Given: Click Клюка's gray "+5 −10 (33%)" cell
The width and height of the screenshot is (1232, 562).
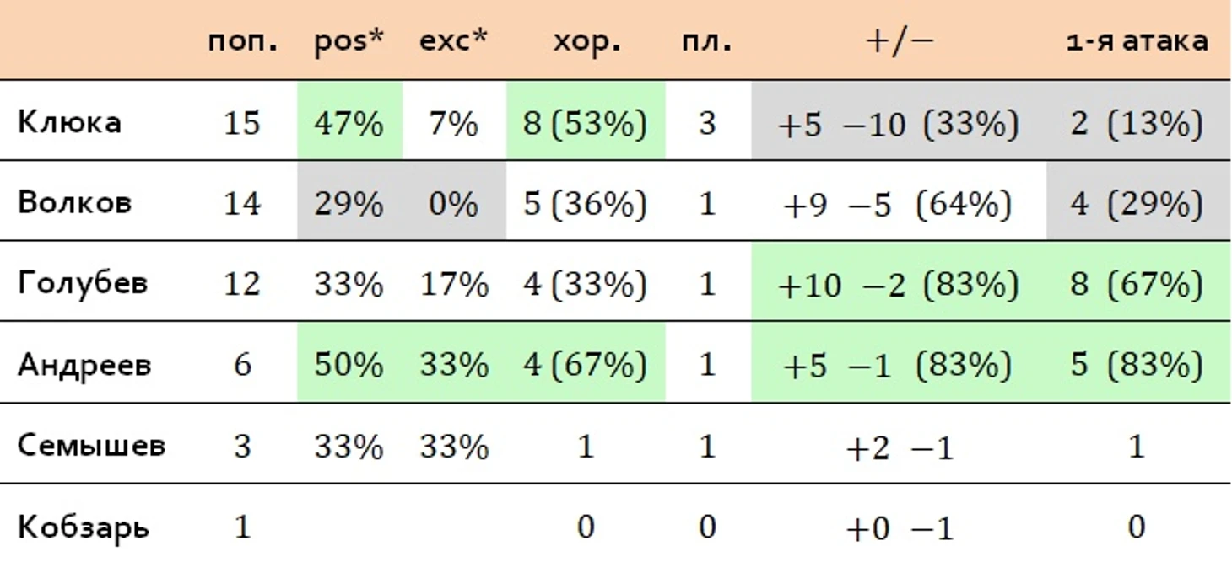Looking at the screenshot, I should pyautogui.click(x=898, y=123).
